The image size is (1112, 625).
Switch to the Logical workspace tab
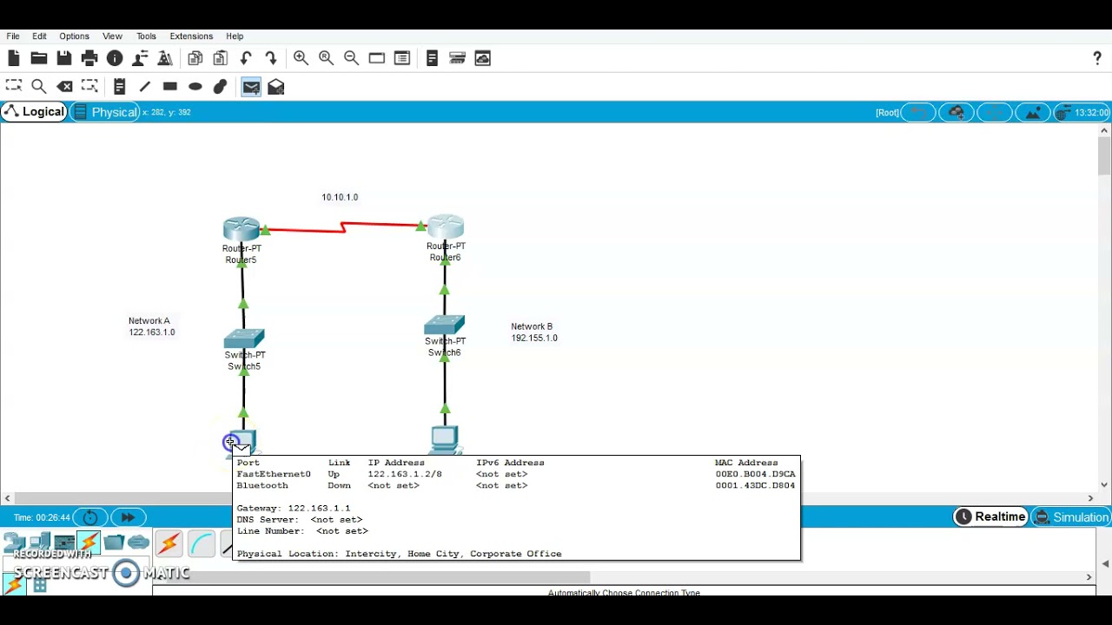34,112
